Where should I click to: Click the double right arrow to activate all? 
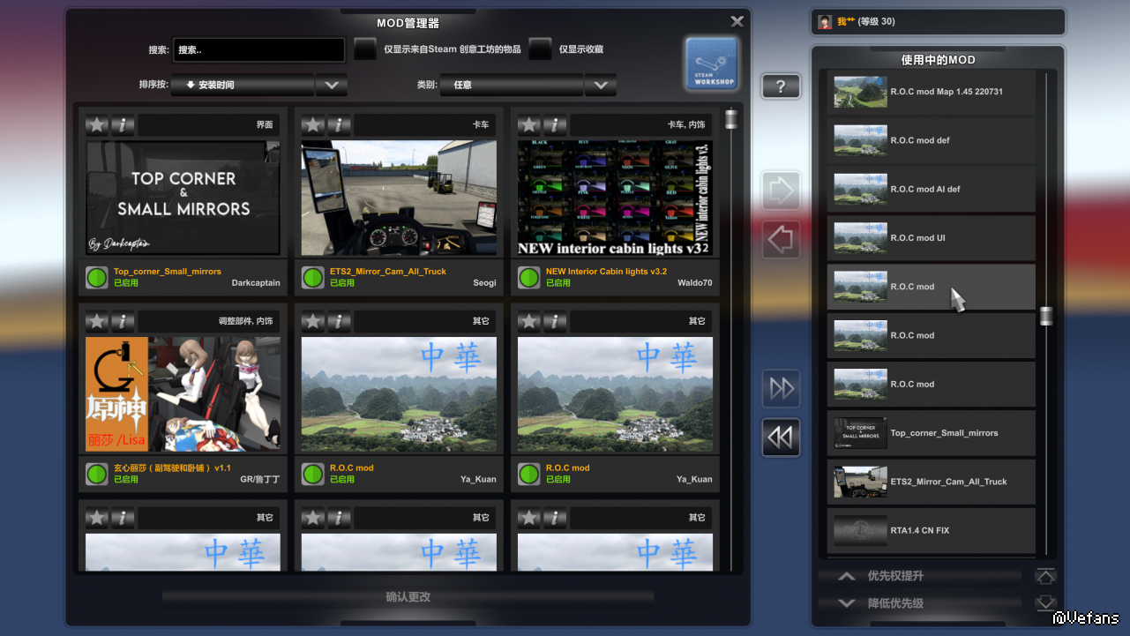[x=782, y=388]
